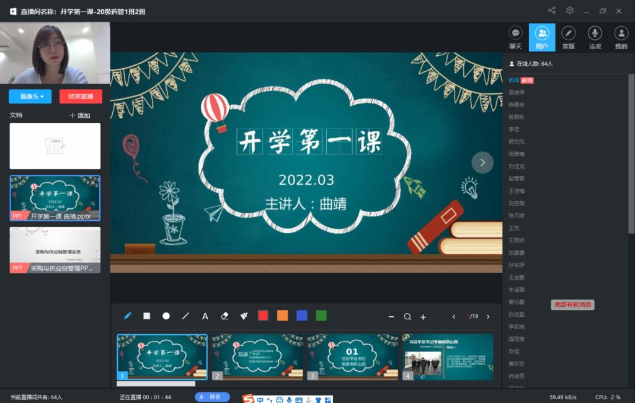Go to next slide using right arrow on slide
635x403 pixels.
tap(482, 162)
